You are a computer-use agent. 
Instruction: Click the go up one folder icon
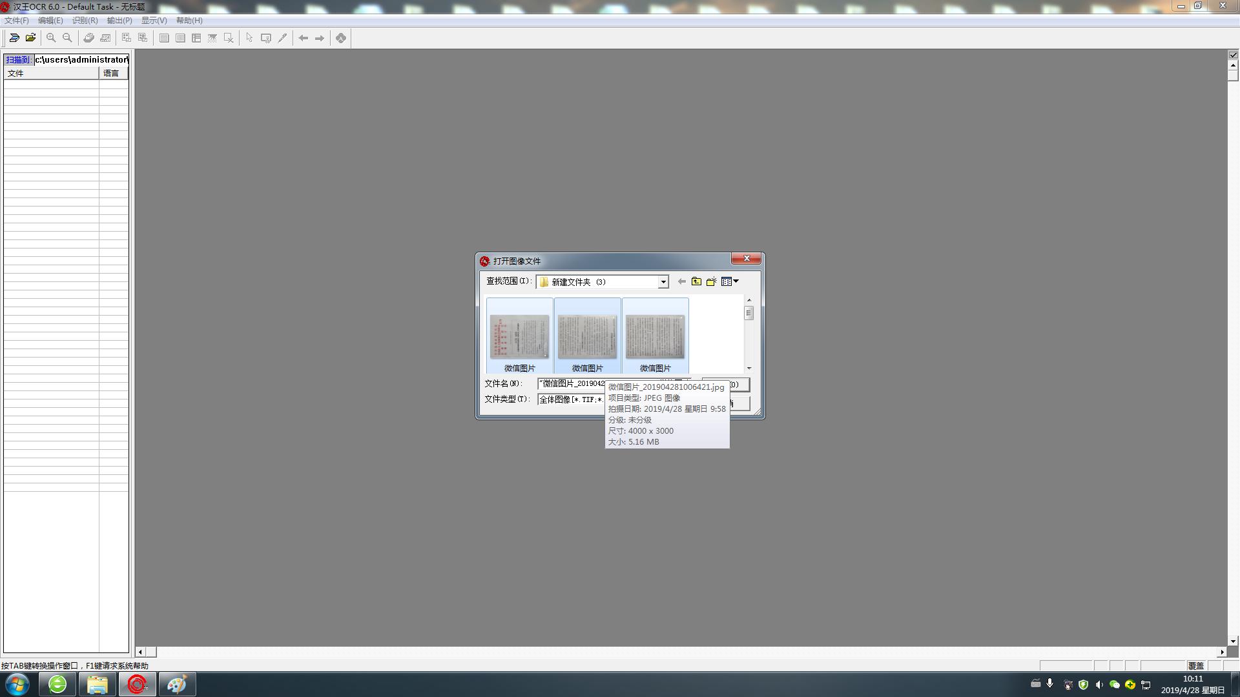pyautogui.click(x=696, y=281)
